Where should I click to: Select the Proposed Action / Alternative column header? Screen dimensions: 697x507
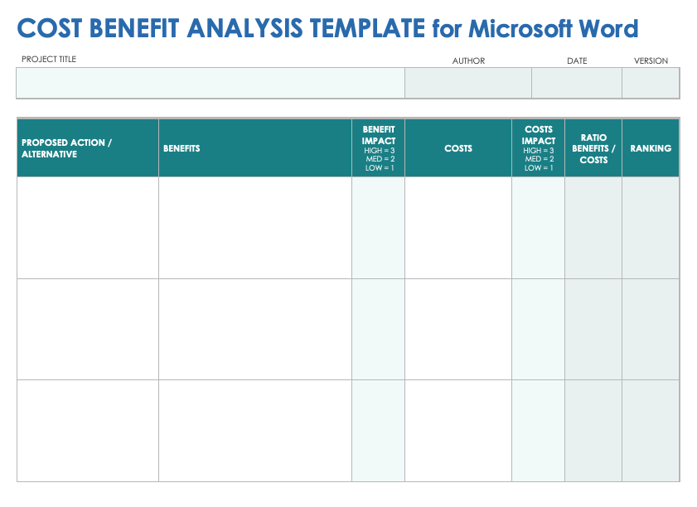pos(88,148)
